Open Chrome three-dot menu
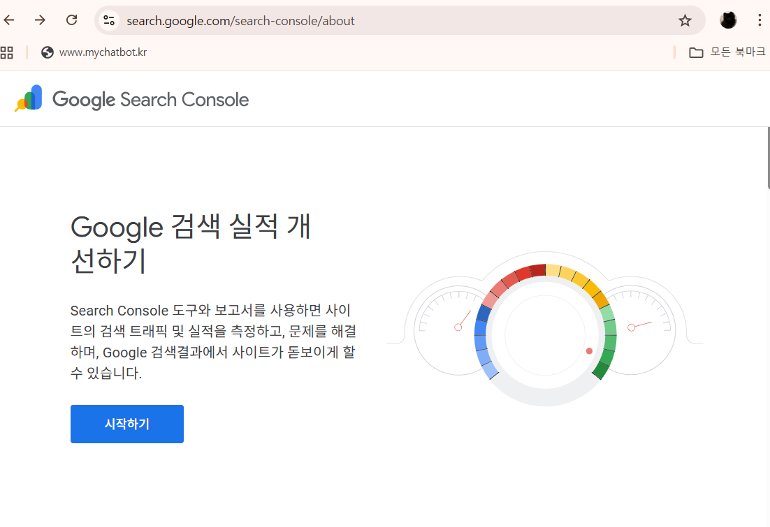Screen dimensions: 770x527 coord(760,20)
